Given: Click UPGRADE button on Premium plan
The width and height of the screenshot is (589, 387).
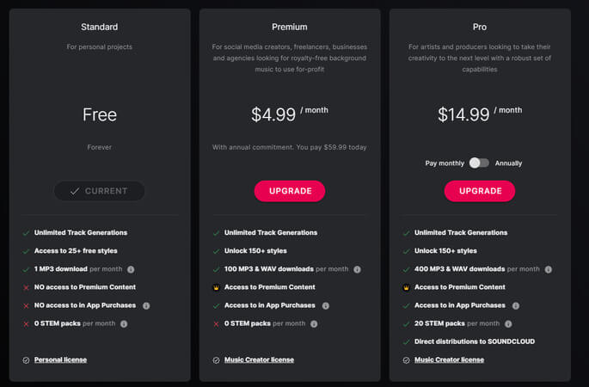Looking at the screenshot, I should [290, 191].
